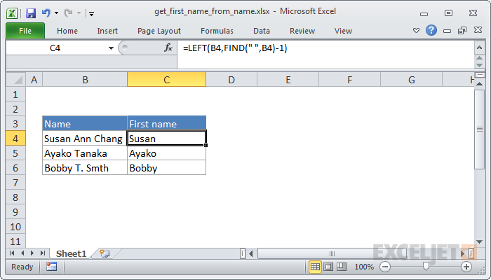Click the green File button

25,31
